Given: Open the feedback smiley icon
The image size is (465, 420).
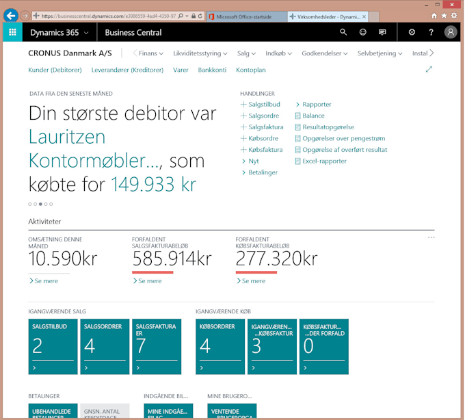Looking at the screenshot, I should (362, 32).
